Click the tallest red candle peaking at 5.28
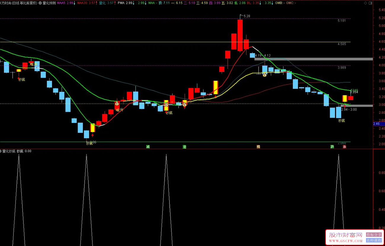385x246 pixels. [240, 36]
